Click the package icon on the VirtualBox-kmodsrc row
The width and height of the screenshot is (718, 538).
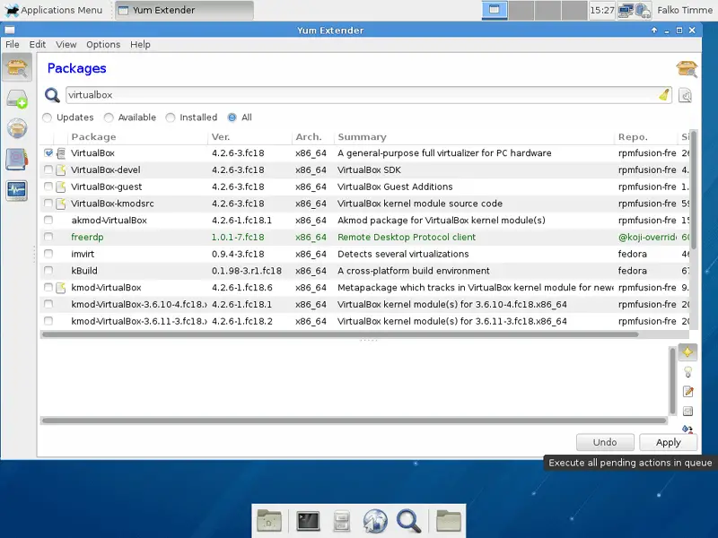(61, 204)
